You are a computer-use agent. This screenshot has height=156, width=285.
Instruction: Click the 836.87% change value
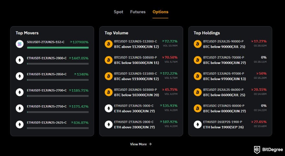pos(80,123)
